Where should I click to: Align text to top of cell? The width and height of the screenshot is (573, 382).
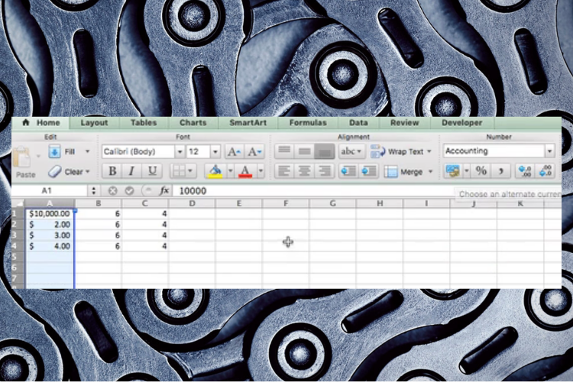pos(284,151)
